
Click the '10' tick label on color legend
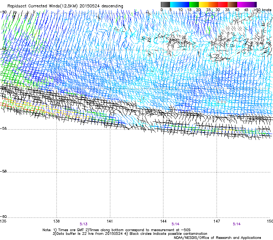pos(180,10)
